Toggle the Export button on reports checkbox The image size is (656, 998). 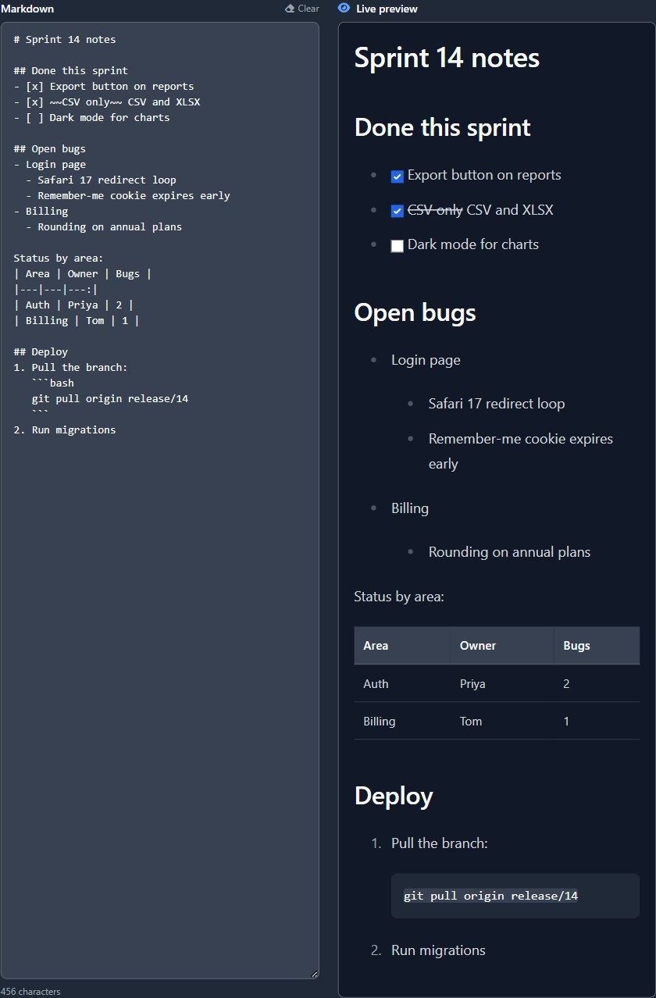[397, 176]
